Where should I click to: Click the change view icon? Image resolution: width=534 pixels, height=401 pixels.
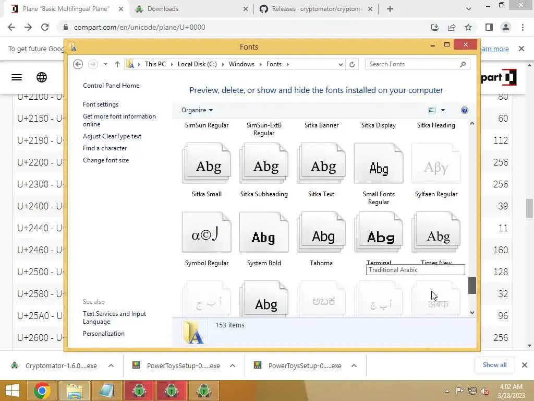click(x=432, y=110)
